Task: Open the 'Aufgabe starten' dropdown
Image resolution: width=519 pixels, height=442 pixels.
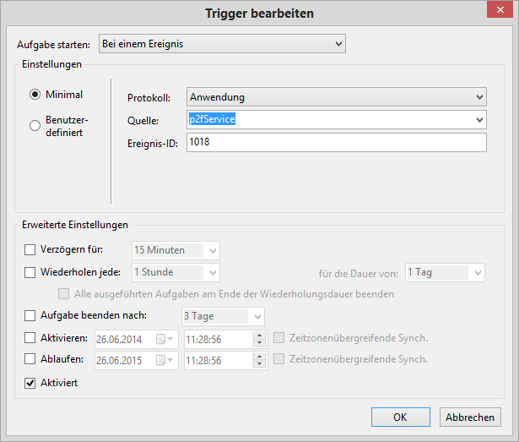Action: pyautogui.click(x=223, y=43)
